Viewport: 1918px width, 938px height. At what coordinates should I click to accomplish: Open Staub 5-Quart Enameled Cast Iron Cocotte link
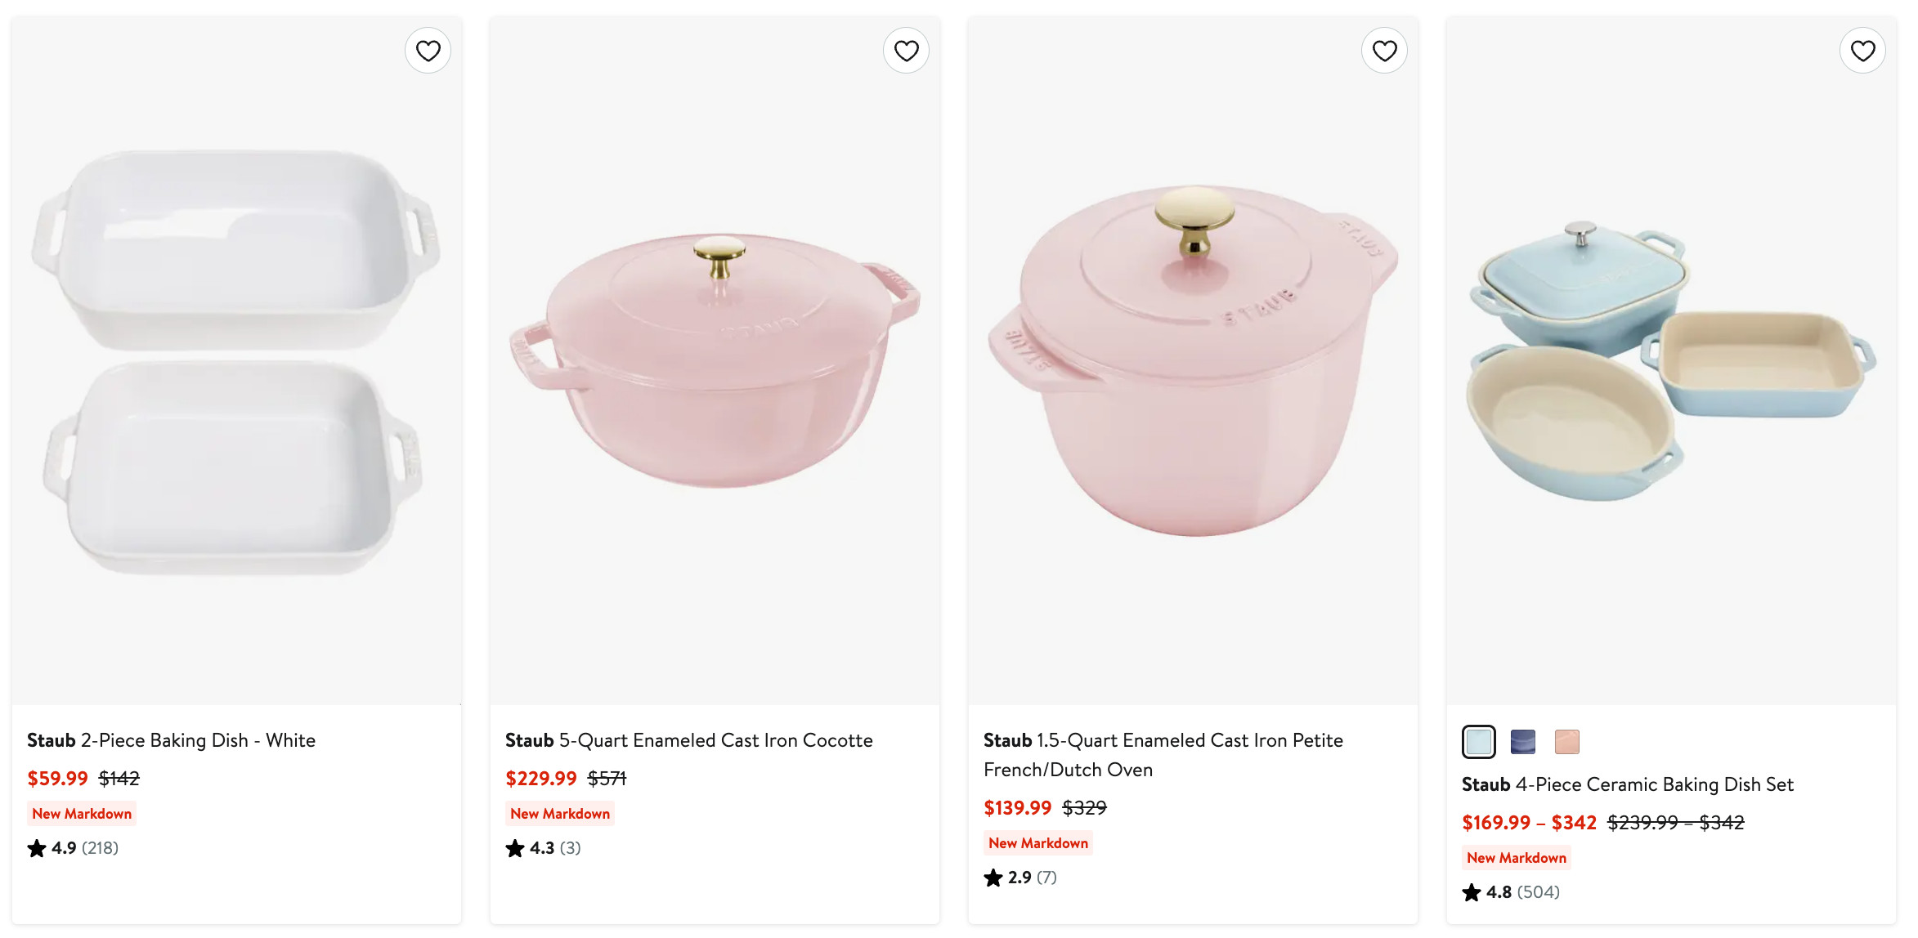coord(688,740)
